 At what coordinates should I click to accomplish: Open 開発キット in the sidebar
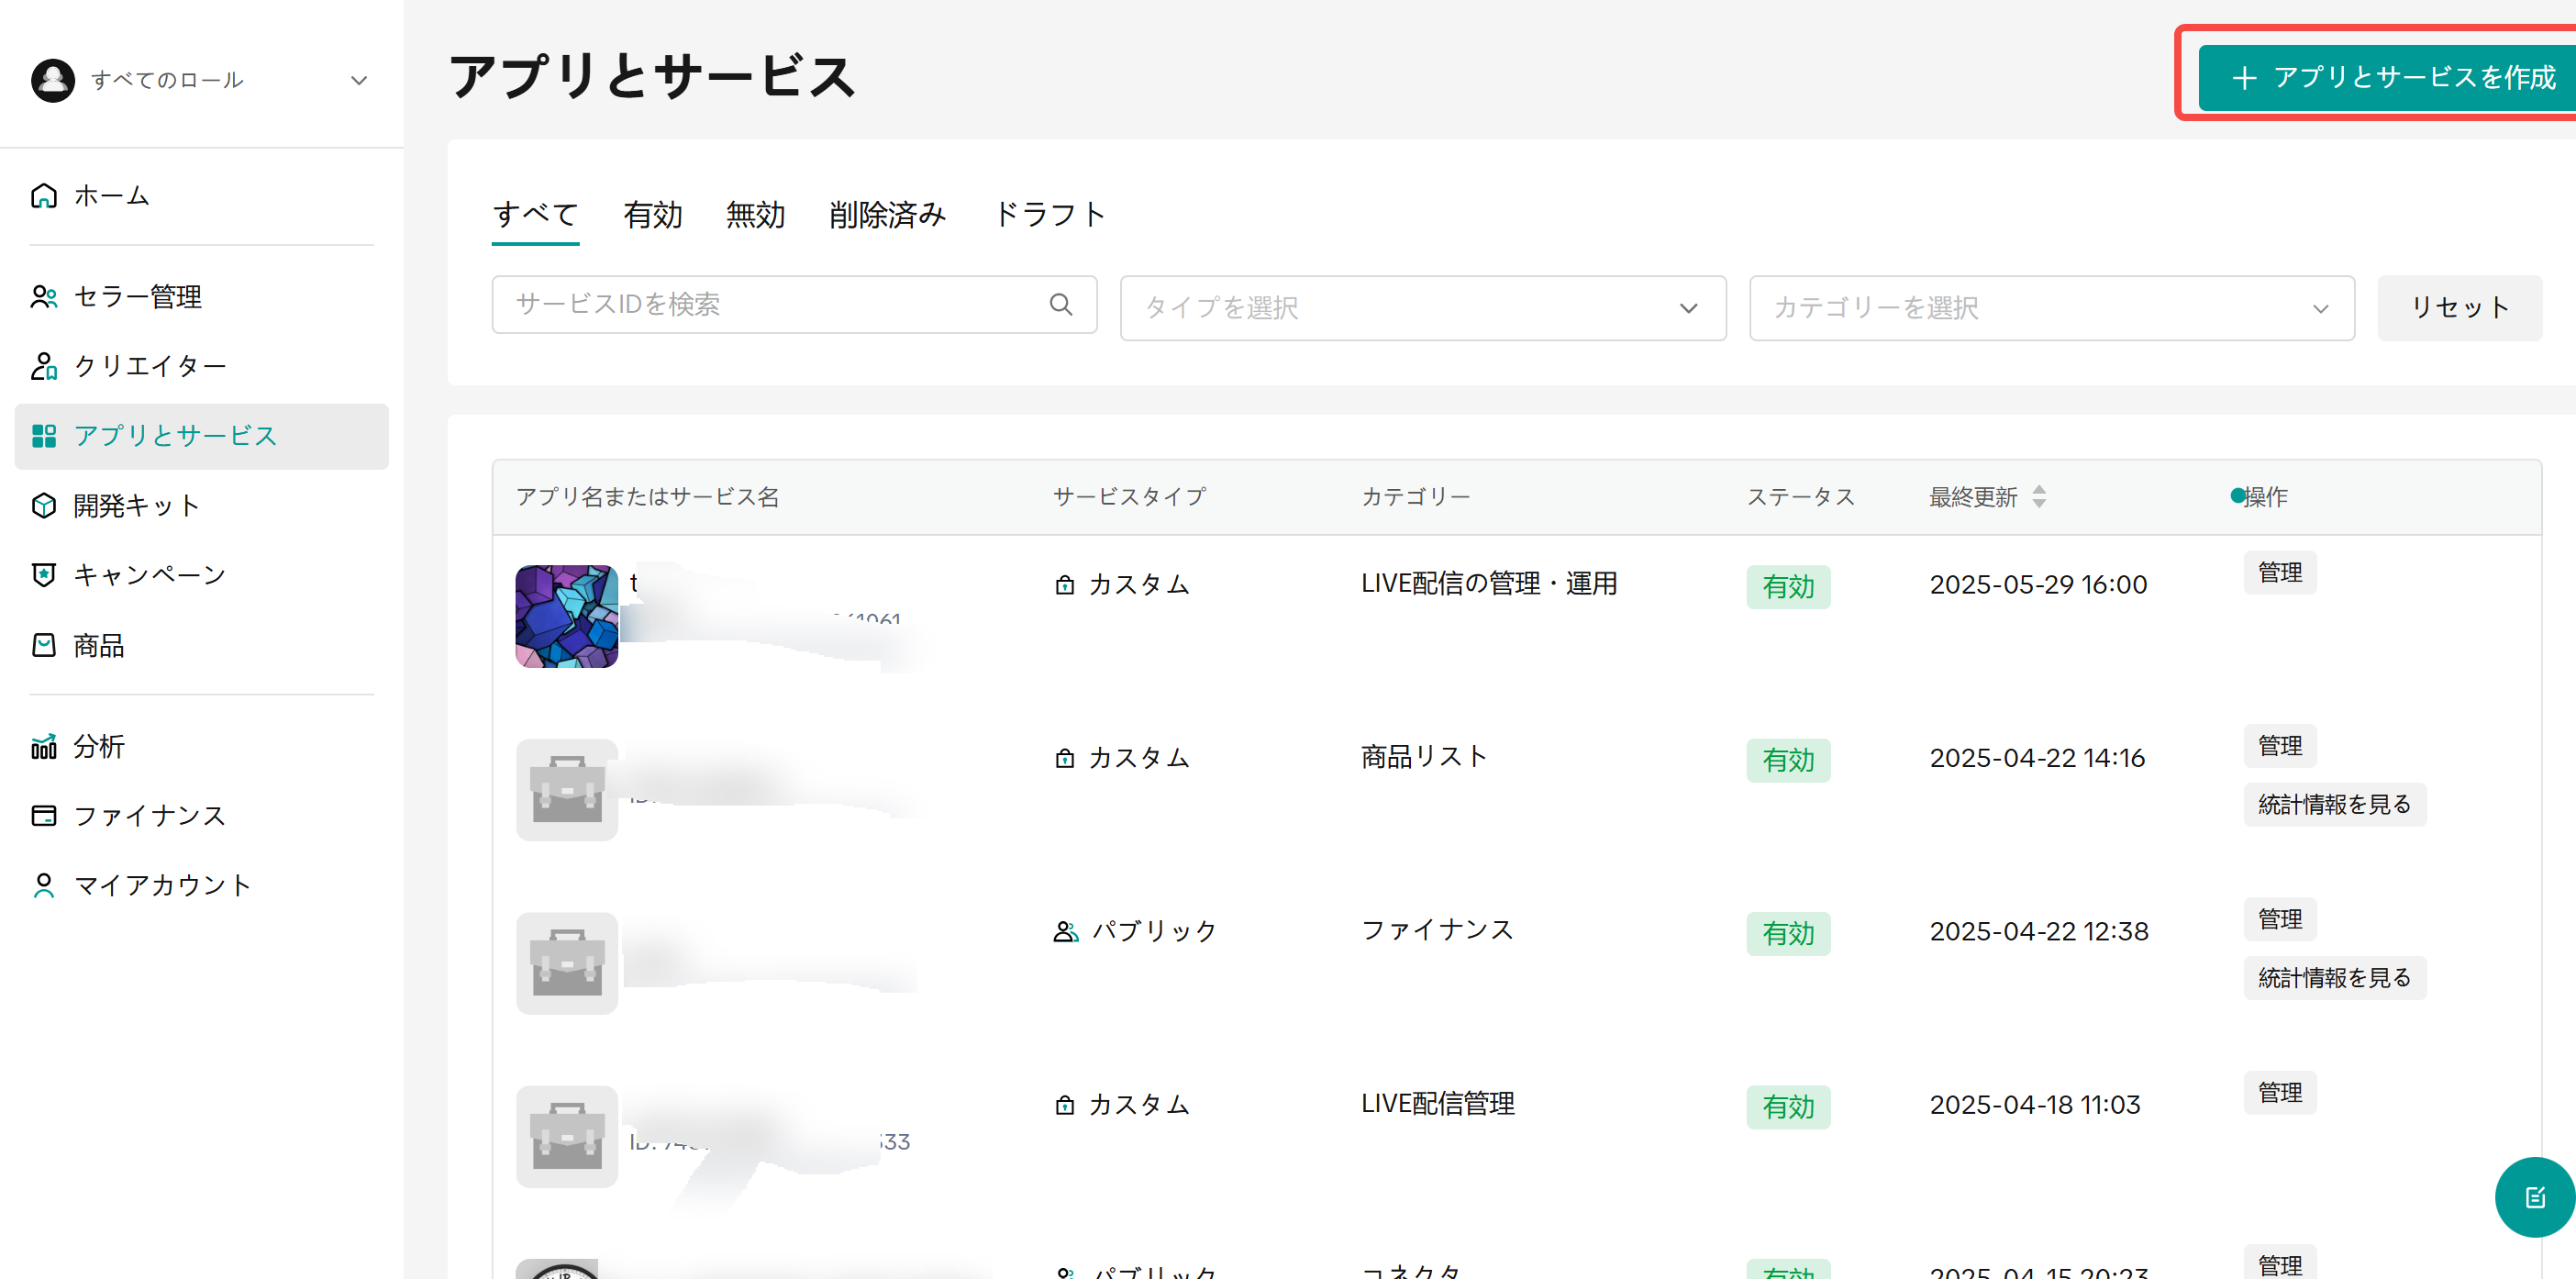pos(201,506)
